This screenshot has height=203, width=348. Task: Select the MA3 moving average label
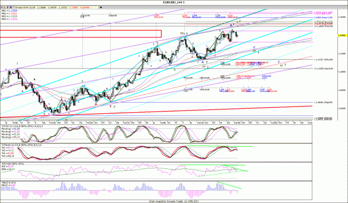pos(9,16)
